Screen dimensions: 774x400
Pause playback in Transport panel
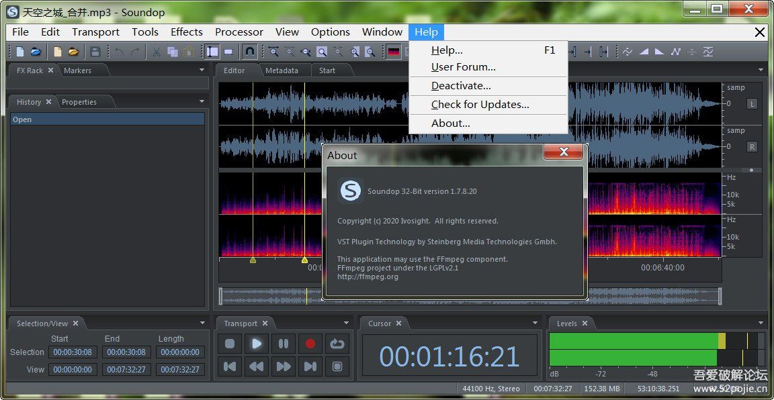click(x=284, y=344)
